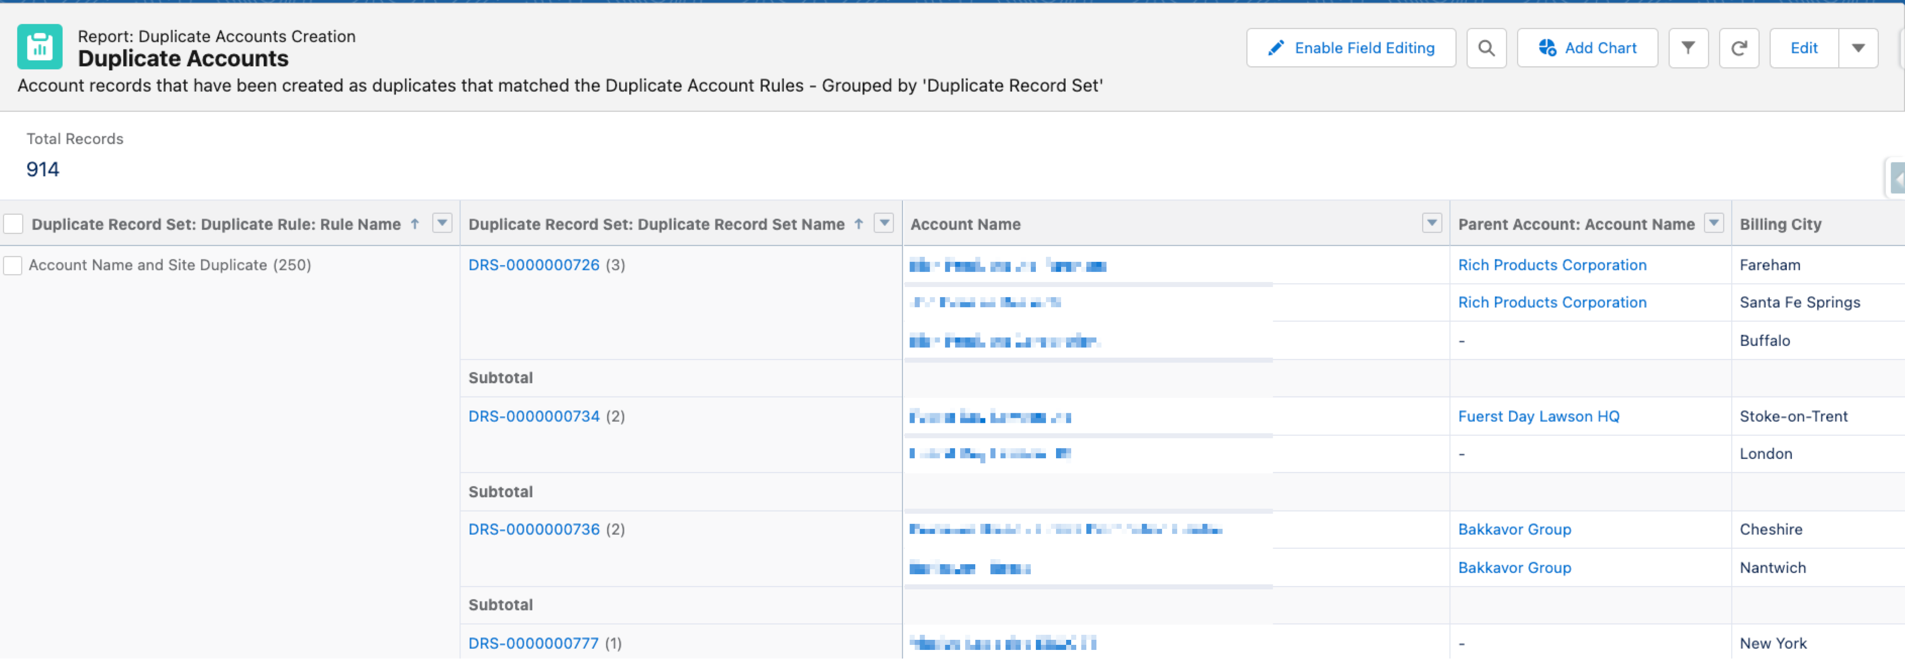
Task: Sort by Duplicate Rule: Rule Name arrow
Action: click(415, 224)
